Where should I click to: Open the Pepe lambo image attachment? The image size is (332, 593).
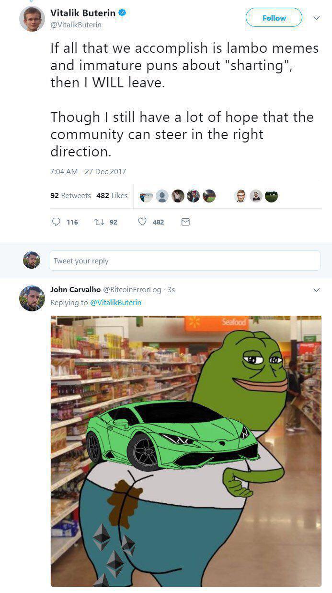(186, 451)
